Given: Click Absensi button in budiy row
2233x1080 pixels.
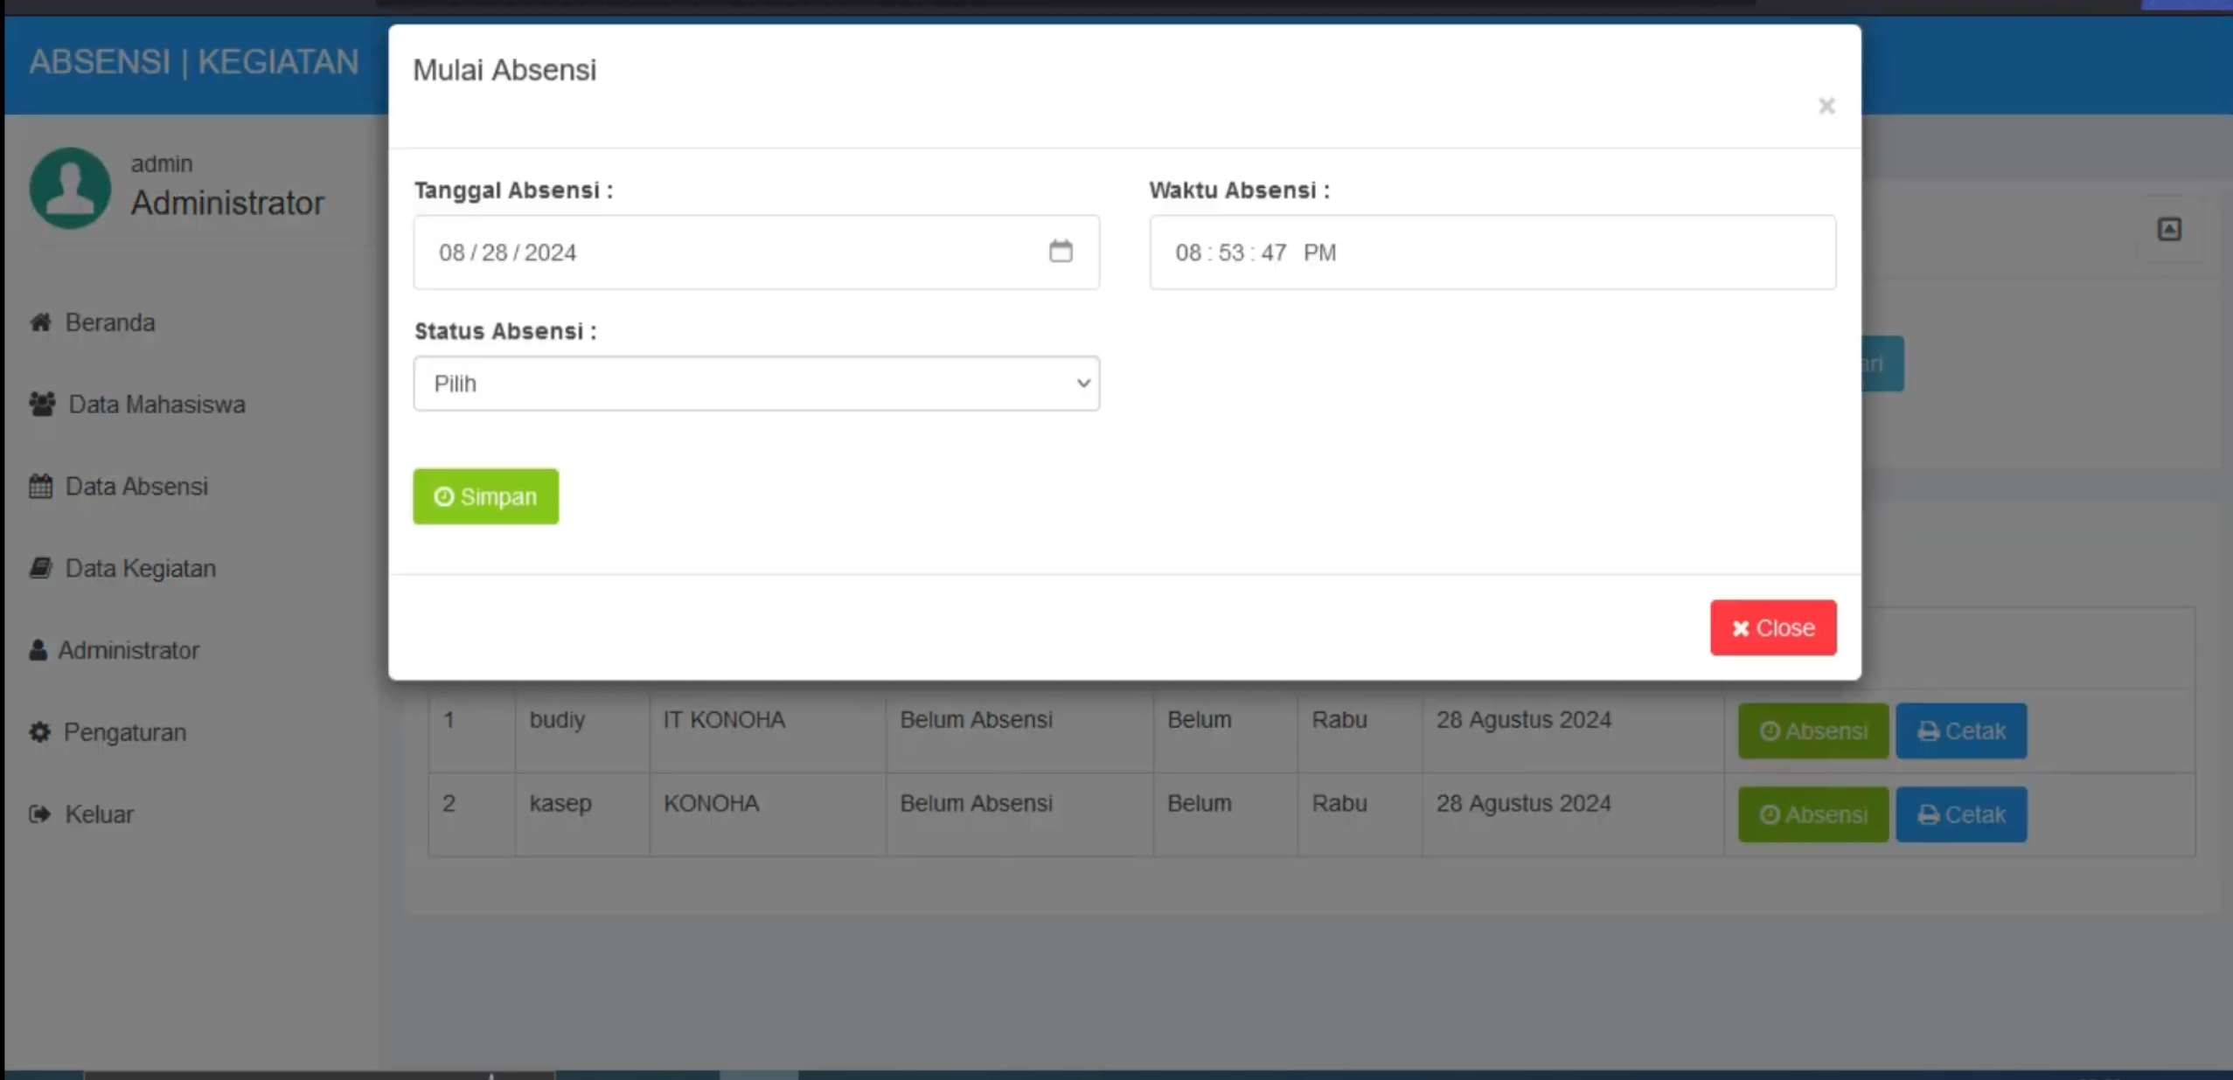Looking at the screenshot, I should pos(1813,731).
